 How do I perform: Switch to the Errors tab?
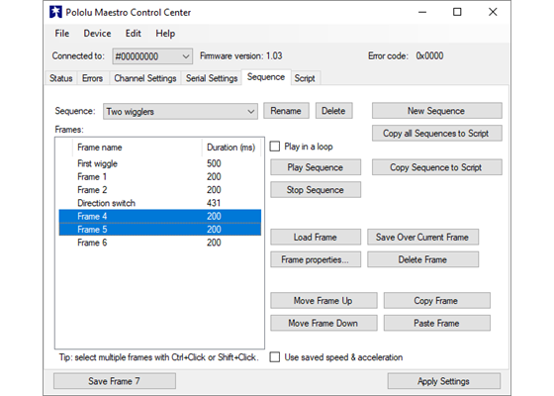[92, 78]
